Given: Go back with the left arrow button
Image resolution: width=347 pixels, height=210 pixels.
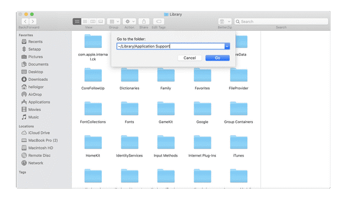Looking at the screenshot, I should coord(25,21).
